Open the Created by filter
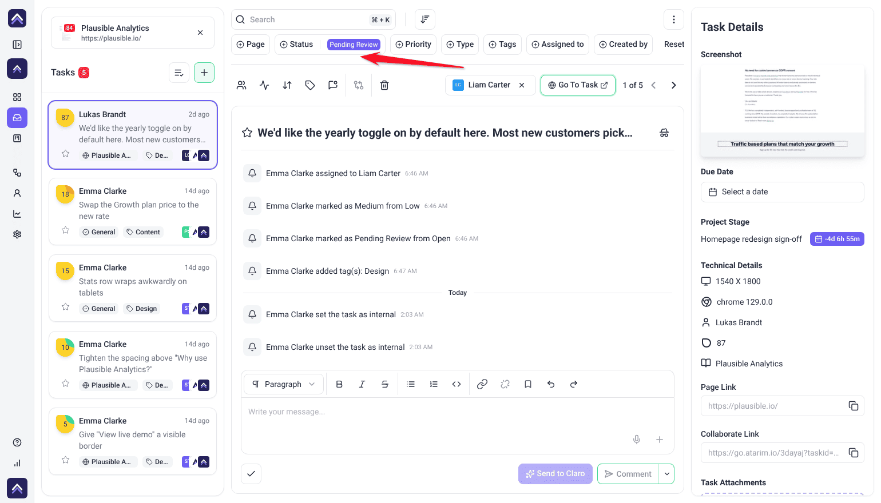This screenshot has width=881, height=503. point(623,45)
